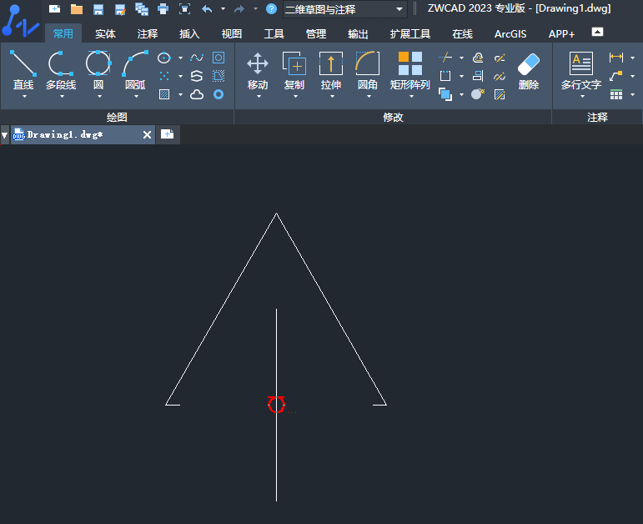643x524 pixels.
Task: Expand the dropdown arrow under 圆弧
Action: pyautogui.click(x=136, y=97)
